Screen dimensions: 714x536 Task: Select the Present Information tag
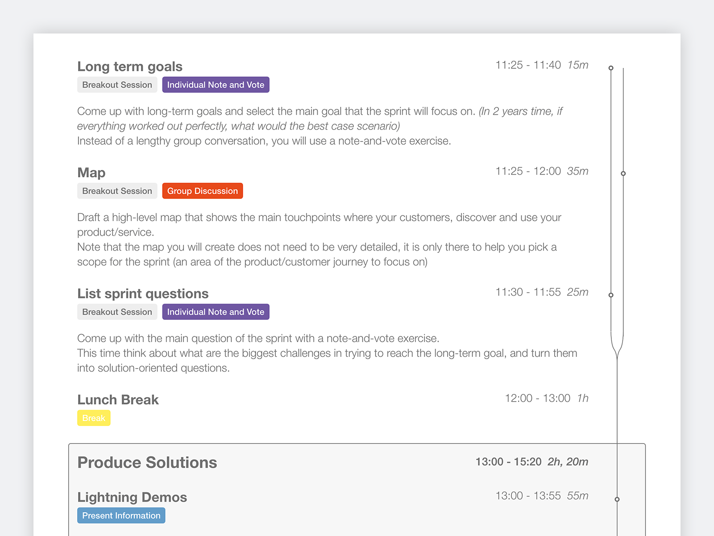[121, 515]
